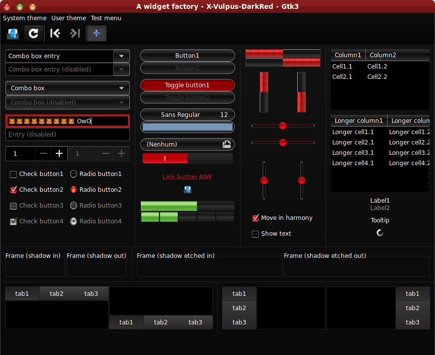435x355 pixels.
Task: Click the go-to-last arrow toolbar icon
Action: pyautogui.click(x=75, y=34)
